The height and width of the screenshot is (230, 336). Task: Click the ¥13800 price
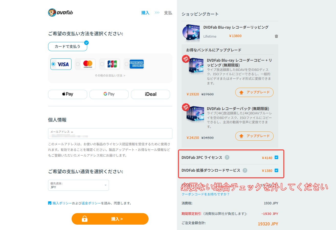pos(235,36)
